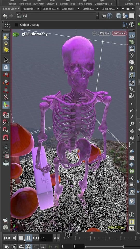Viewport: 140px width, 249px height.
Task: Click the back arrow navigation icon
Action: (x=5, y=16)
